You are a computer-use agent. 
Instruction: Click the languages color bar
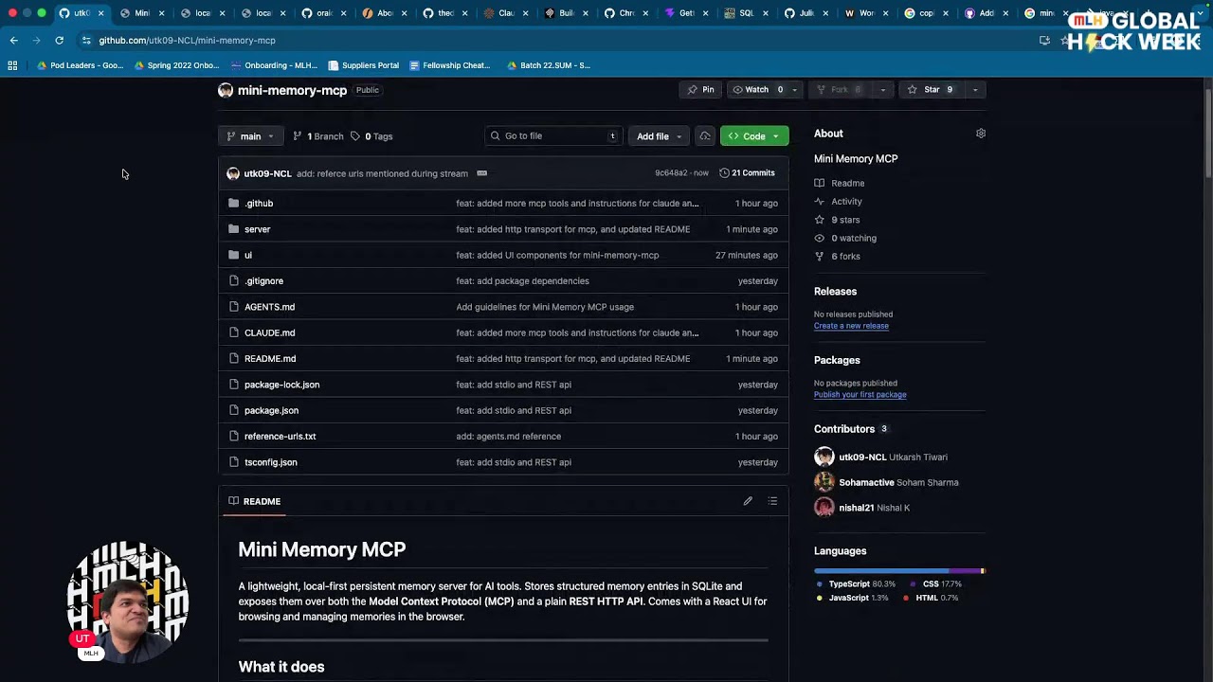[x=899, y=570]
